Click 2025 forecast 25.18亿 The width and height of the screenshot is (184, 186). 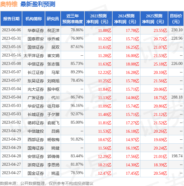point(160,64)
